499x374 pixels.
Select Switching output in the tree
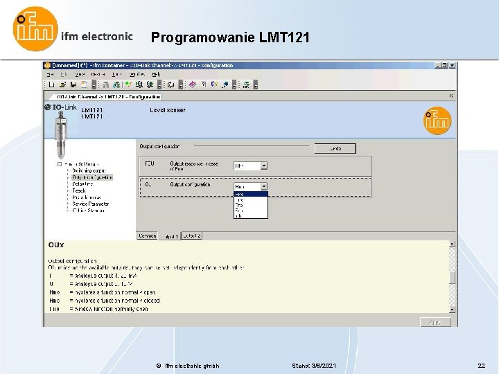[x=89, y=171]
